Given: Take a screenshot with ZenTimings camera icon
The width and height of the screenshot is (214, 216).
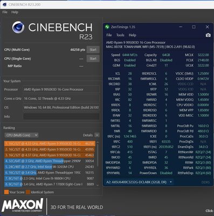Looking at the screenshot, I should pyautogui.click(x=208, y=35).
